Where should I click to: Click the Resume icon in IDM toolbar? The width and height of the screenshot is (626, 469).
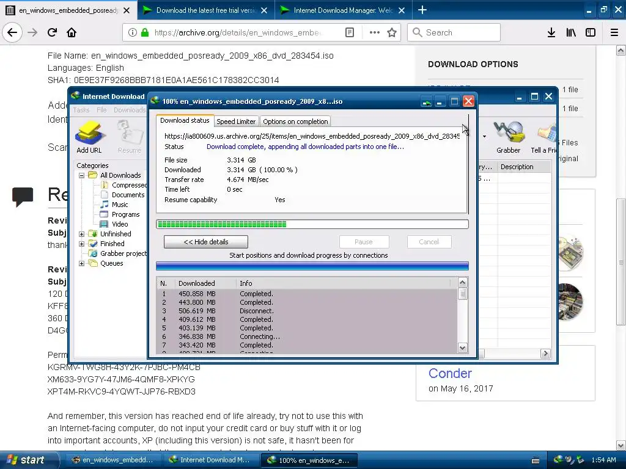(130, 137)
